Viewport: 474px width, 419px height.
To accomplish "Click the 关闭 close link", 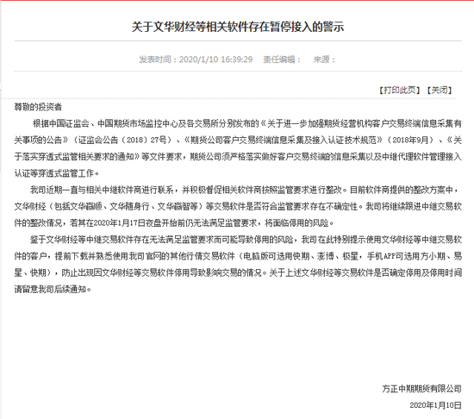I will click(440, 90).
